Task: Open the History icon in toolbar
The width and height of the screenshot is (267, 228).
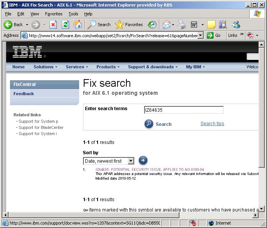Action: (x=152, y=25)
